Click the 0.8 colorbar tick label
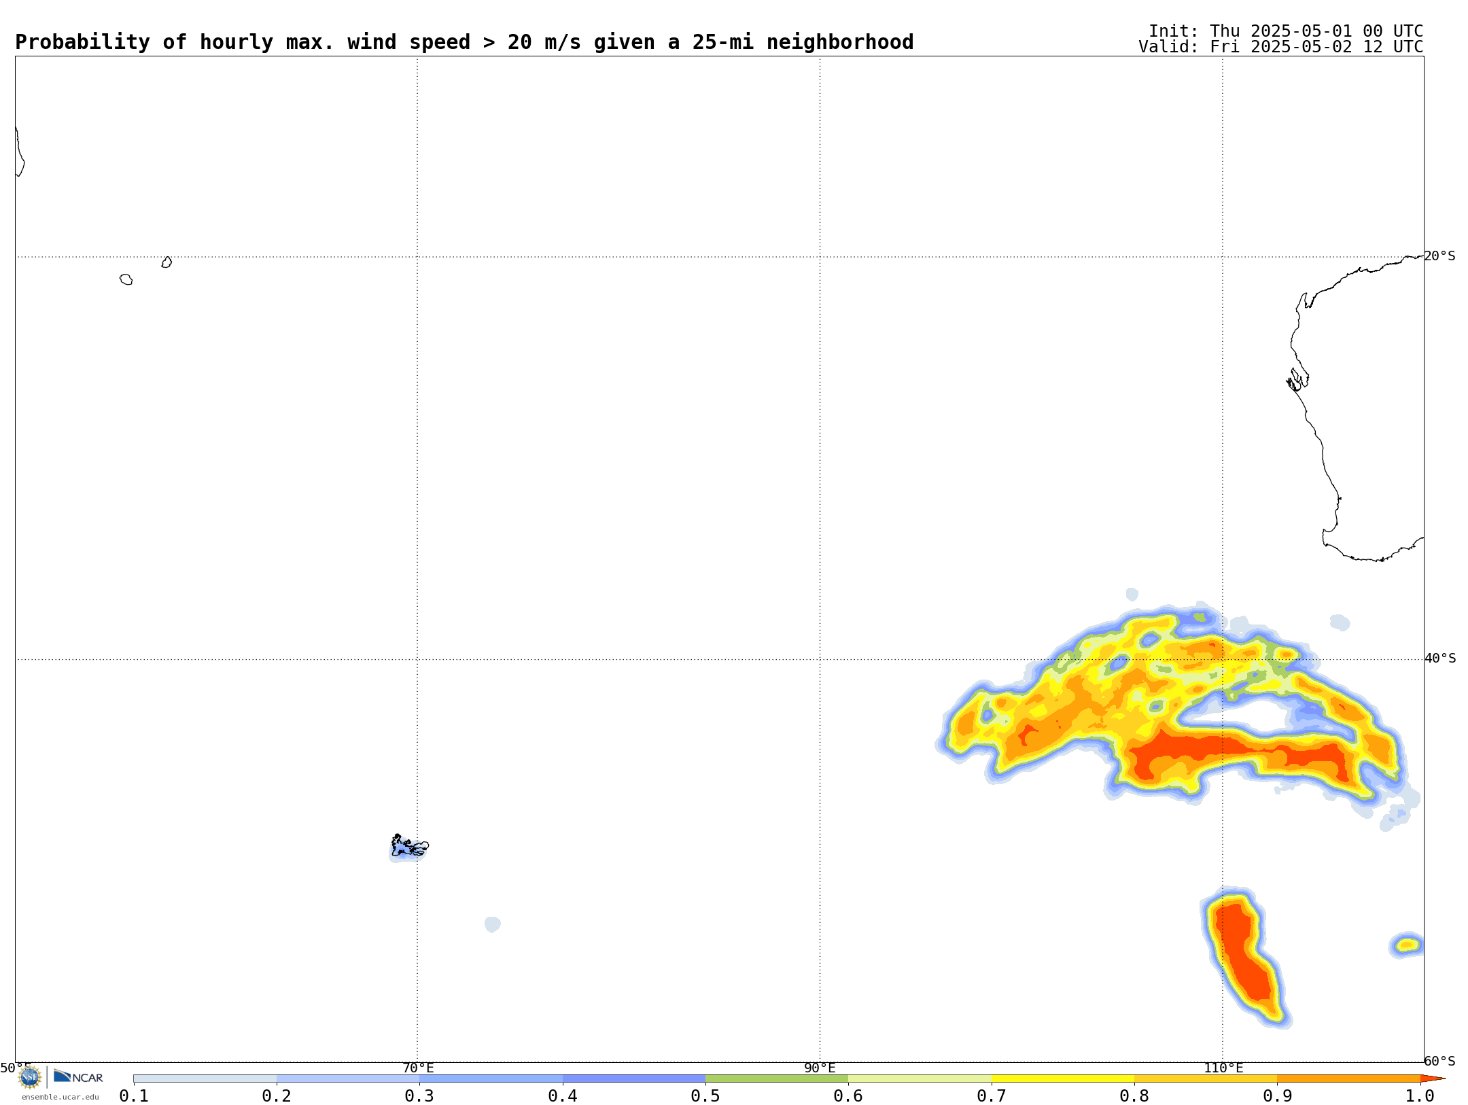This screenshot has height=1105, width=1468. tap(1134, 1095)
